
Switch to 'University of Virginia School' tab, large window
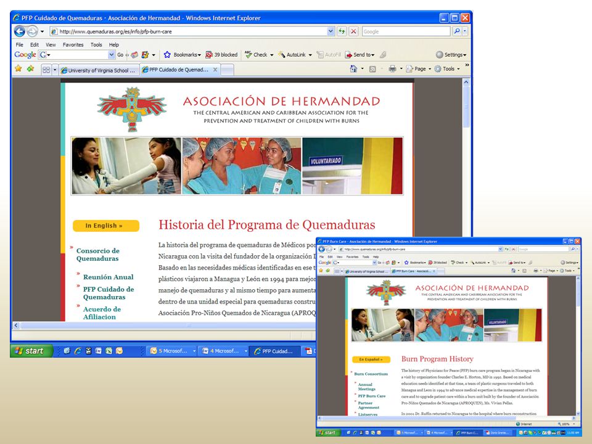(x=99, y=70)
